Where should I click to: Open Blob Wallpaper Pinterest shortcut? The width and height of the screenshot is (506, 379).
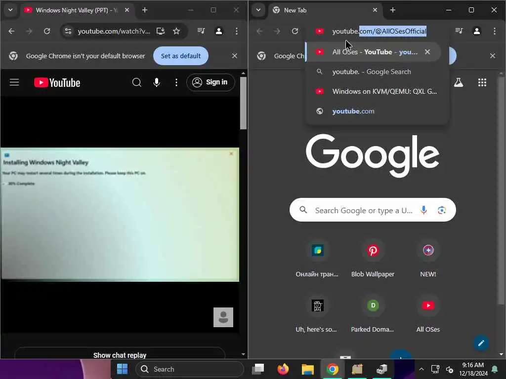coord(373,259)
